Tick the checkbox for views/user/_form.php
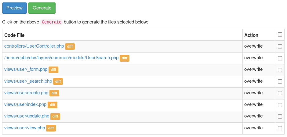 click(x=280, y=70)
